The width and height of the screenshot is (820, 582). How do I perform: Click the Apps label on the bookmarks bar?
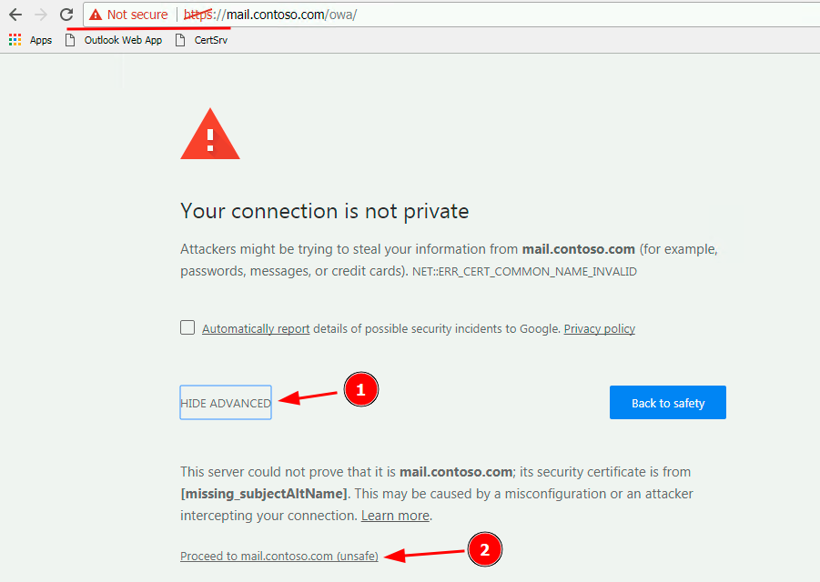tap(40, 39)
